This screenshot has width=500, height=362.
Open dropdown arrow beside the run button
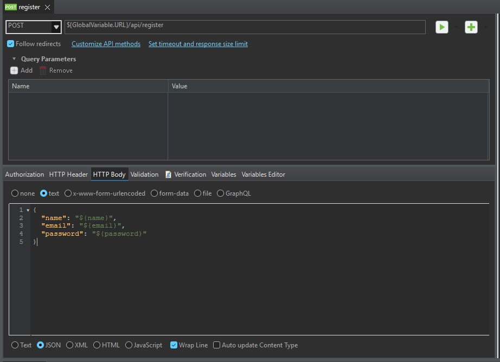point(456,27)
